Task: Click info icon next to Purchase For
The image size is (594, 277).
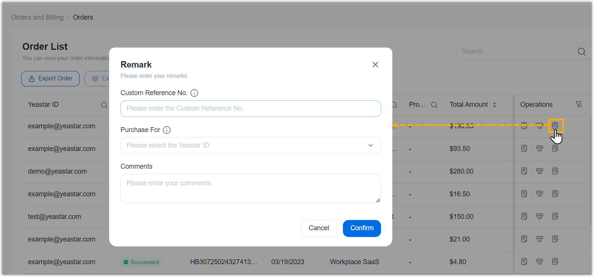Action: click(167, 130)
